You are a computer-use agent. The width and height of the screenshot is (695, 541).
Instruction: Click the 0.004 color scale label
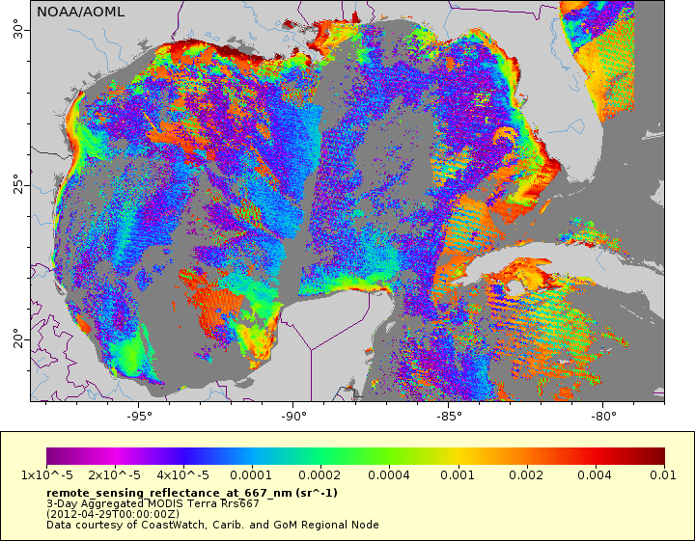click(x=595, y=475)
